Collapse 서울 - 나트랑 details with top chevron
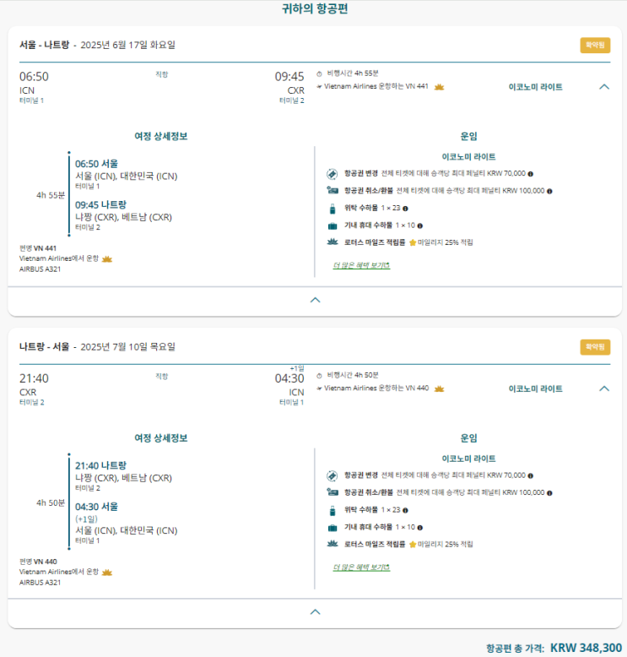 pyautogui.click(x=604, y=86)
